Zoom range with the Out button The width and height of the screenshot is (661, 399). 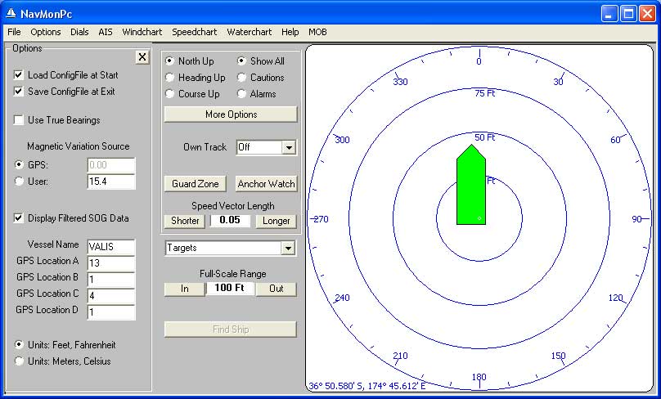pyautogui.click(x=277, y=289)
